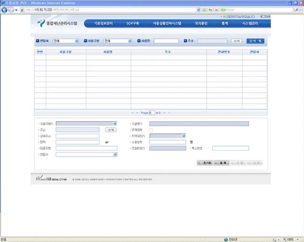Open the SOP구축 menu

click(x=132, y=24)
